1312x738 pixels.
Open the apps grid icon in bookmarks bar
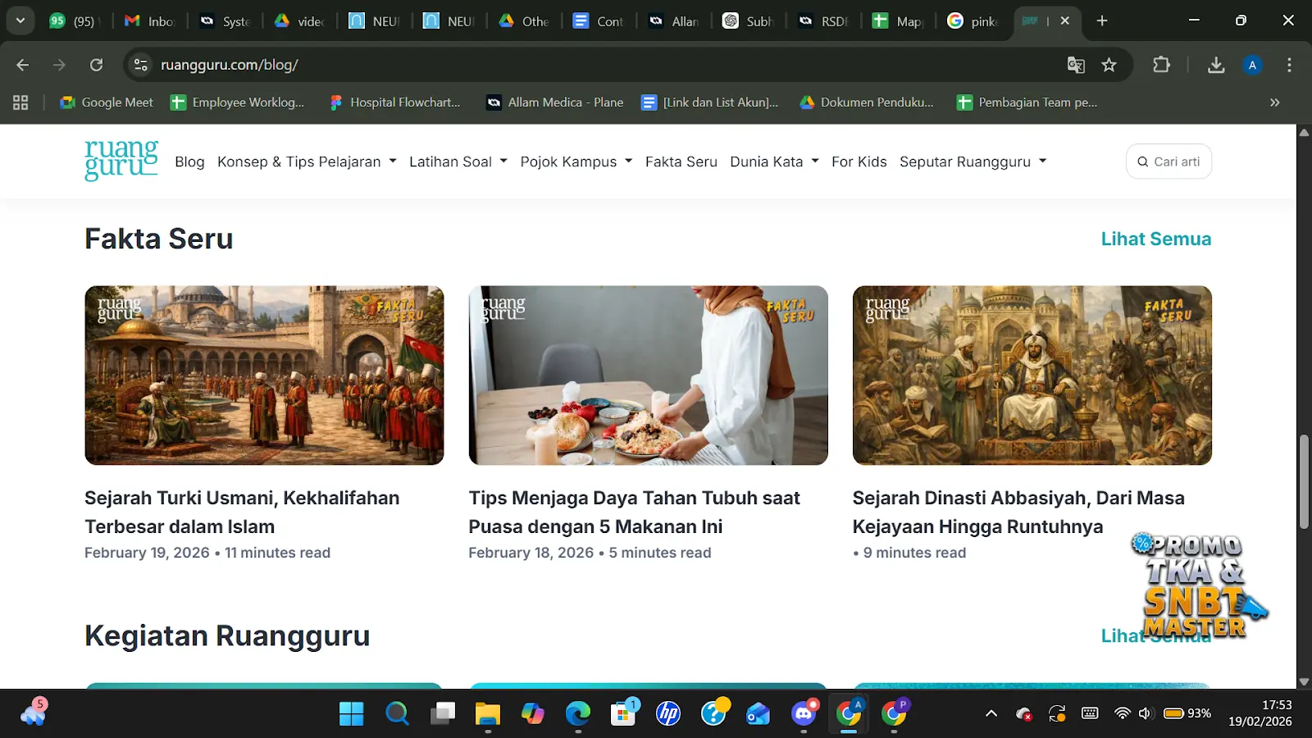click(x=20, y=102)
